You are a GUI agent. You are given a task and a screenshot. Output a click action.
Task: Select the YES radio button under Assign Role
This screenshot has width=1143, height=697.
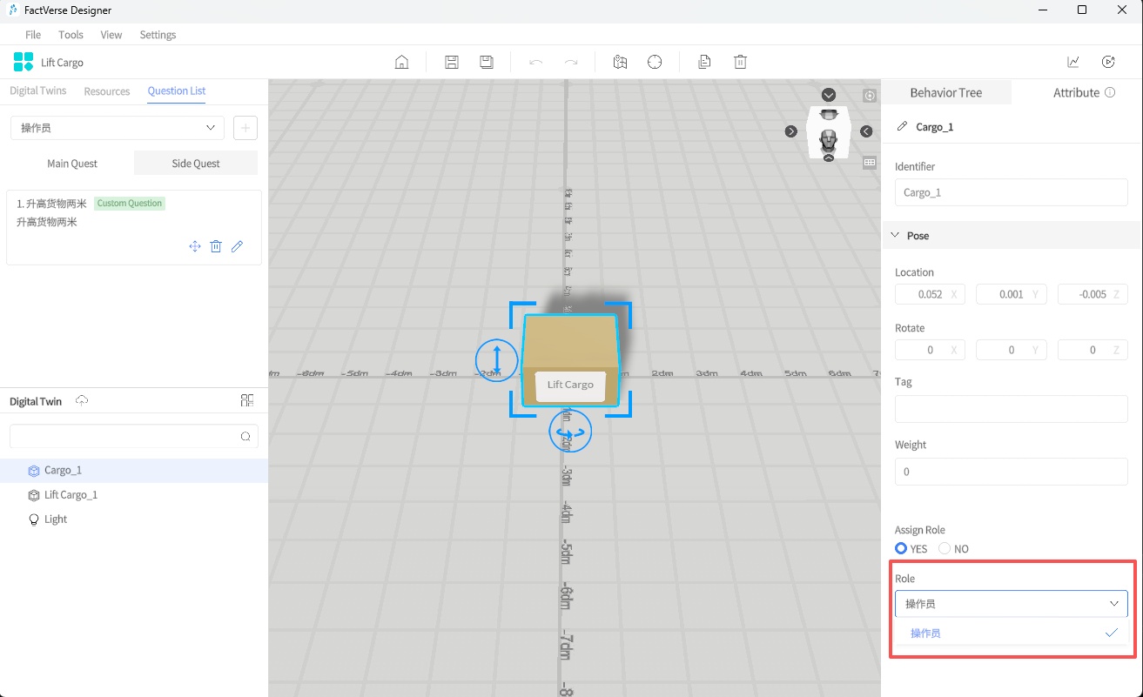point(901,548)
